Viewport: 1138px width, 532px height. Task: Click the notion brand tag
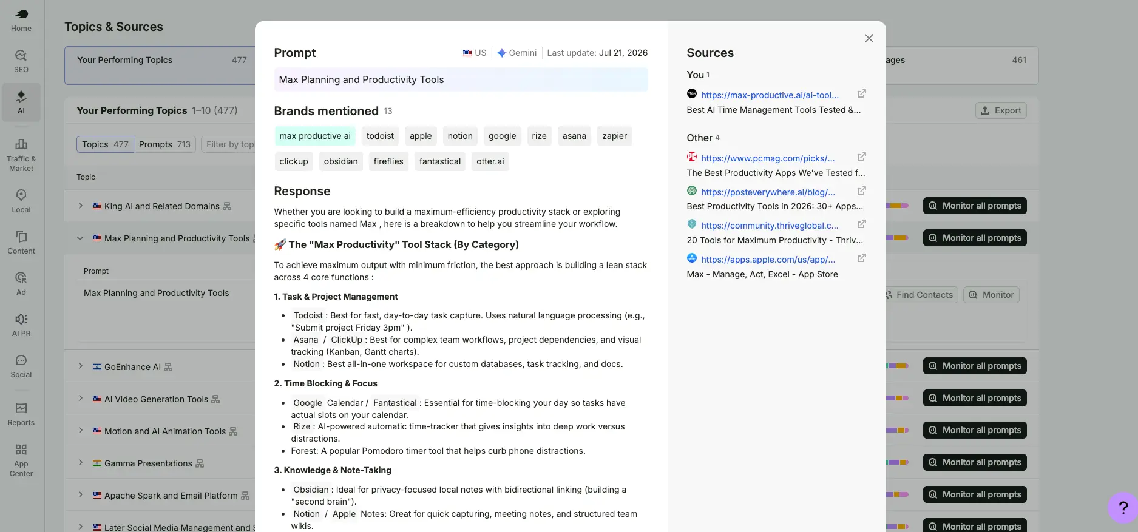(460, 136)
